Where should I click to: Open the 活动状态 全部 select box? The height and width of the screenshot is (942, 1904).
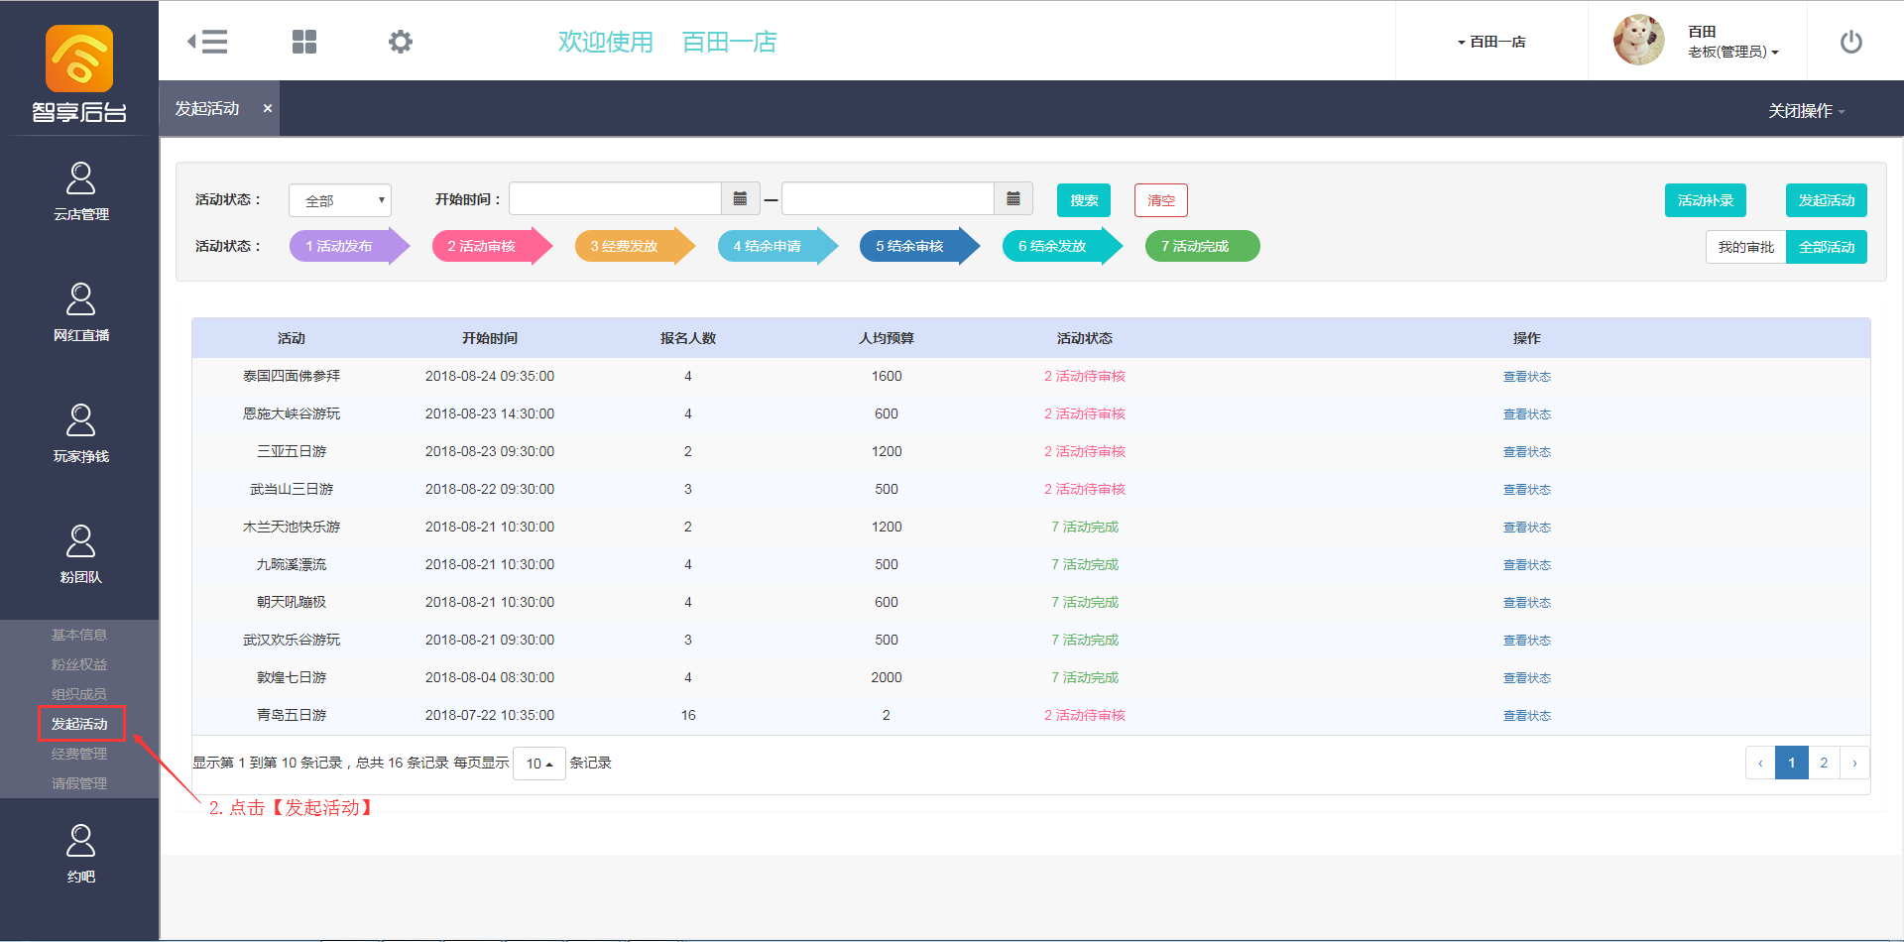point(340,200)
